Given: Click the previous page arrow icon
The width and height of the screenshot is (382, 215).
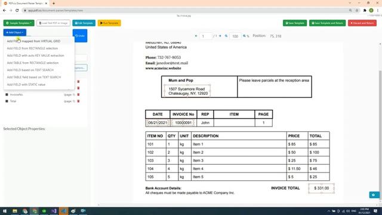Looking at the screenshot, I should pyautogui.click(x=196, y=36).
